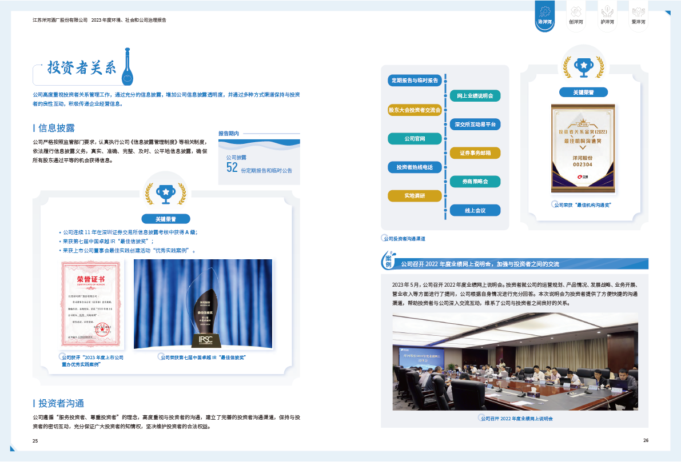Open the IRSC crystal trophy photo
The height and width of the screenshot is (462, 681).
[203, 304]
